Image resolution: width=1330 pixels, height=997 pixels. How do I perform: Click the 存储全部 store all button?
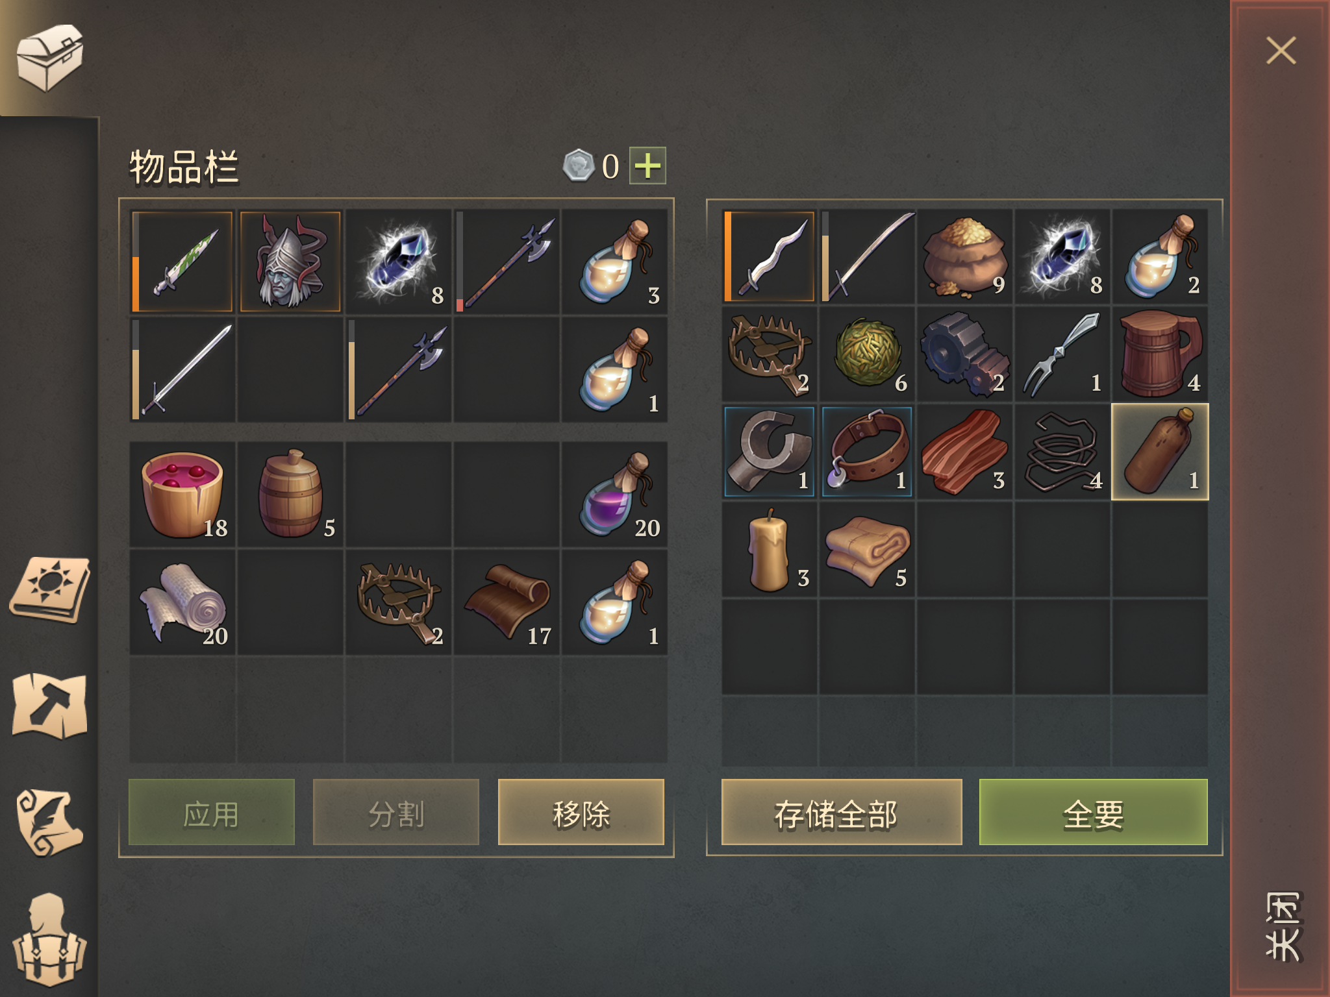(842, 813)
